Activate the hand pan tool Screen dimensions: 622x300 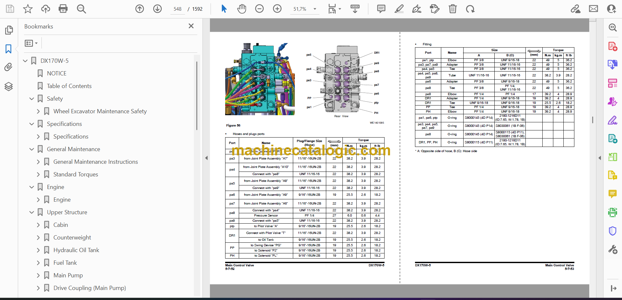[x=242, y=9]
